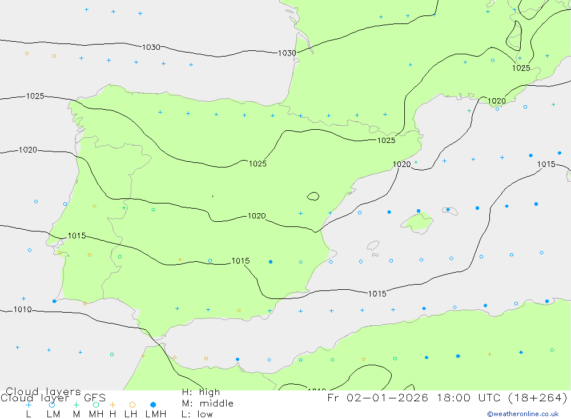Click the 'LMH' legend label

point(156,414)
